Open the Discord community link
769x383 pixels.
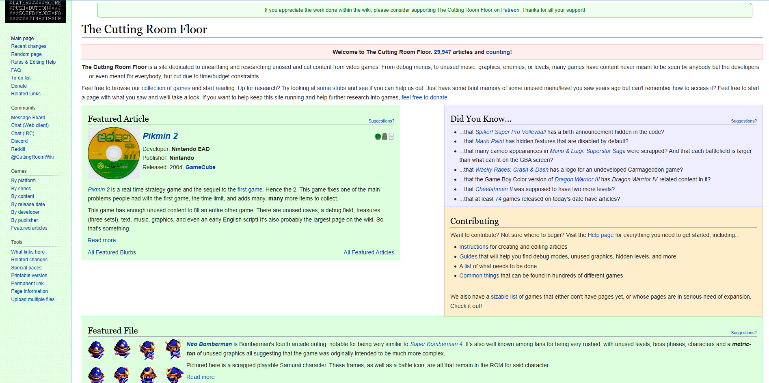[x=19, y=141]
